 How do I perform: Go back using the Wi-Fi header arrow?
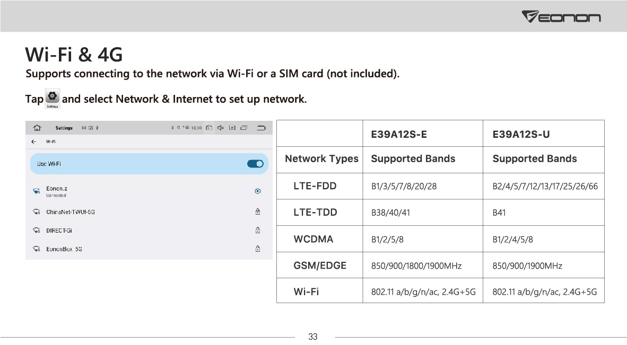pyautogui.click(x=33, y=141)
